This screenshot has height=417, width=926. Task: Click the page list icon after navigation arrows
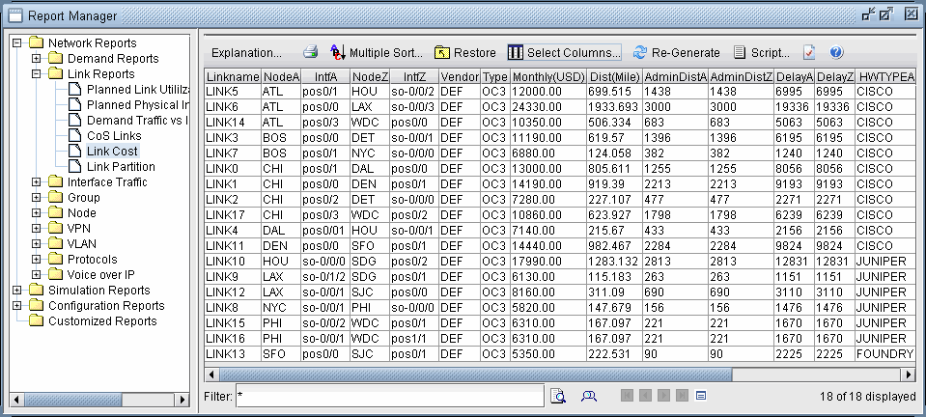pos(702,396)
